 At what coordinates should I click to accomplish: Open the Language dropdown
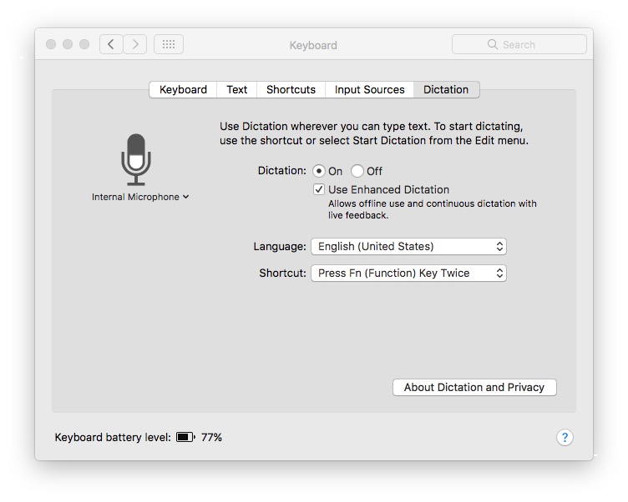click(408, 246)
